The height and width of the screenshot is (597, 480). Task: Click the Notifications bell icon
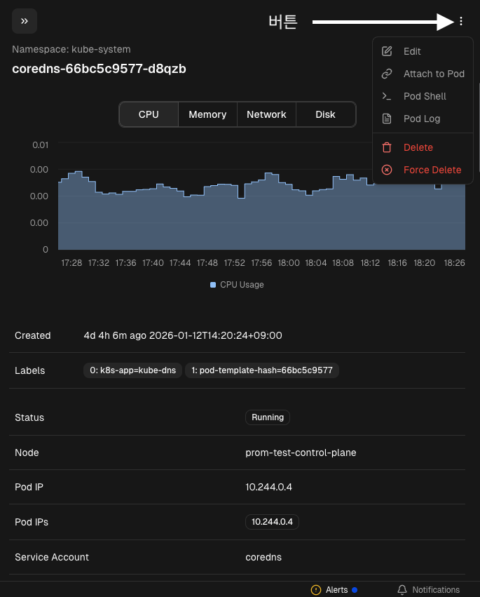402,590
